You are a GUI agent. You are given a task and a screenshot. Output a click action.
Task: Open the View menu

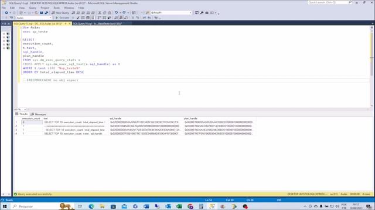pyautogui.click(x=22, y=8)
